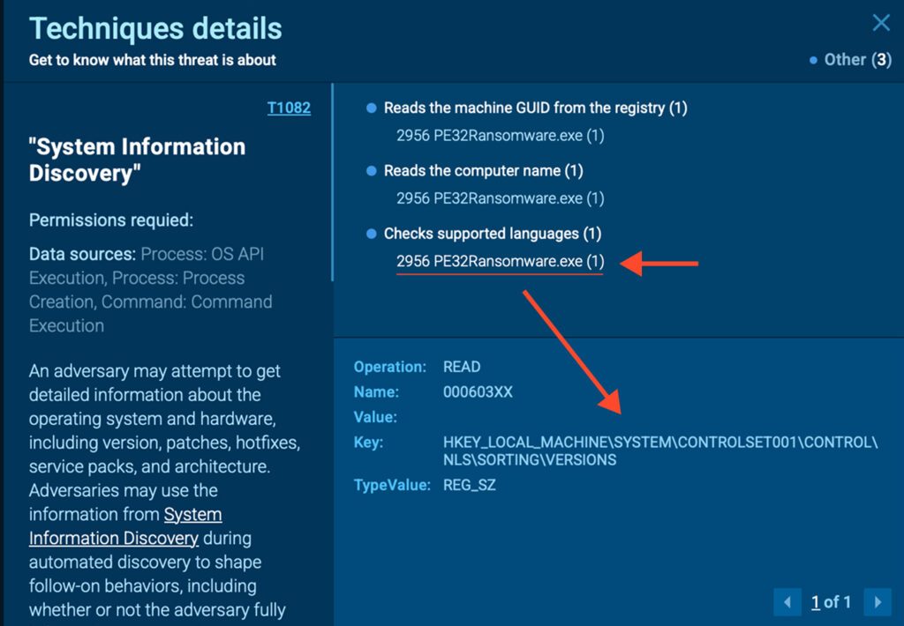Expand Reads the computer name entry
Viewport: 904px width, 626px height.
tap(483, 171)
